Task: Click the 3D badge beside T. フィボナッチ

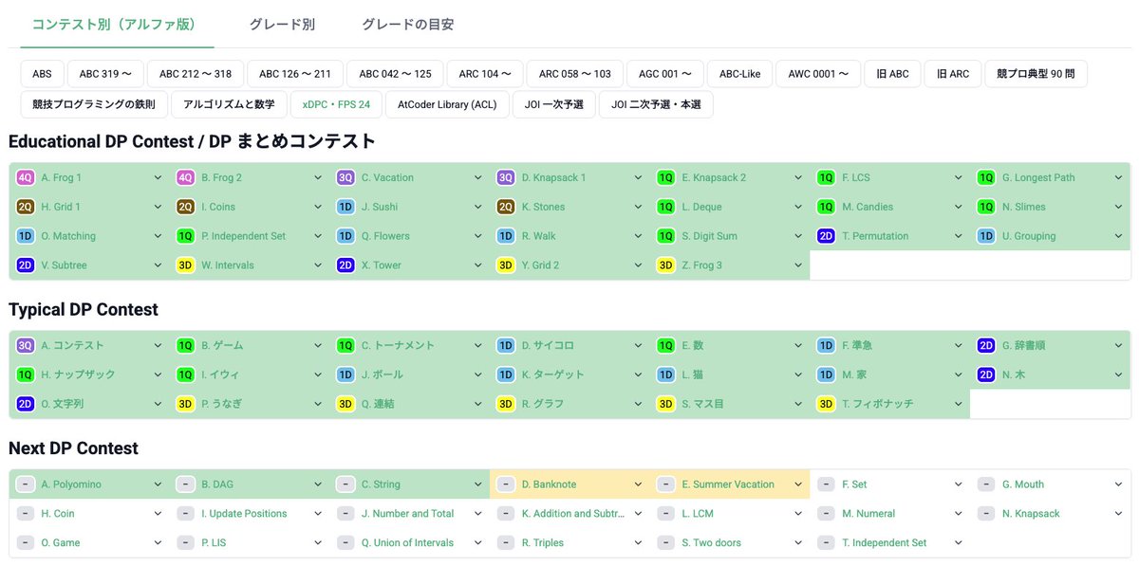Action: point(826,404)
